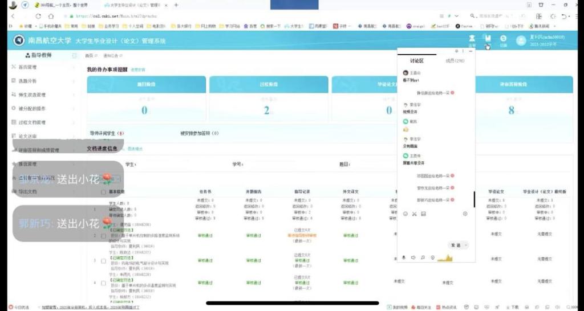Open the user avatar profile
The height and width of the screenshot is (311, 584).
click(521, 40)
